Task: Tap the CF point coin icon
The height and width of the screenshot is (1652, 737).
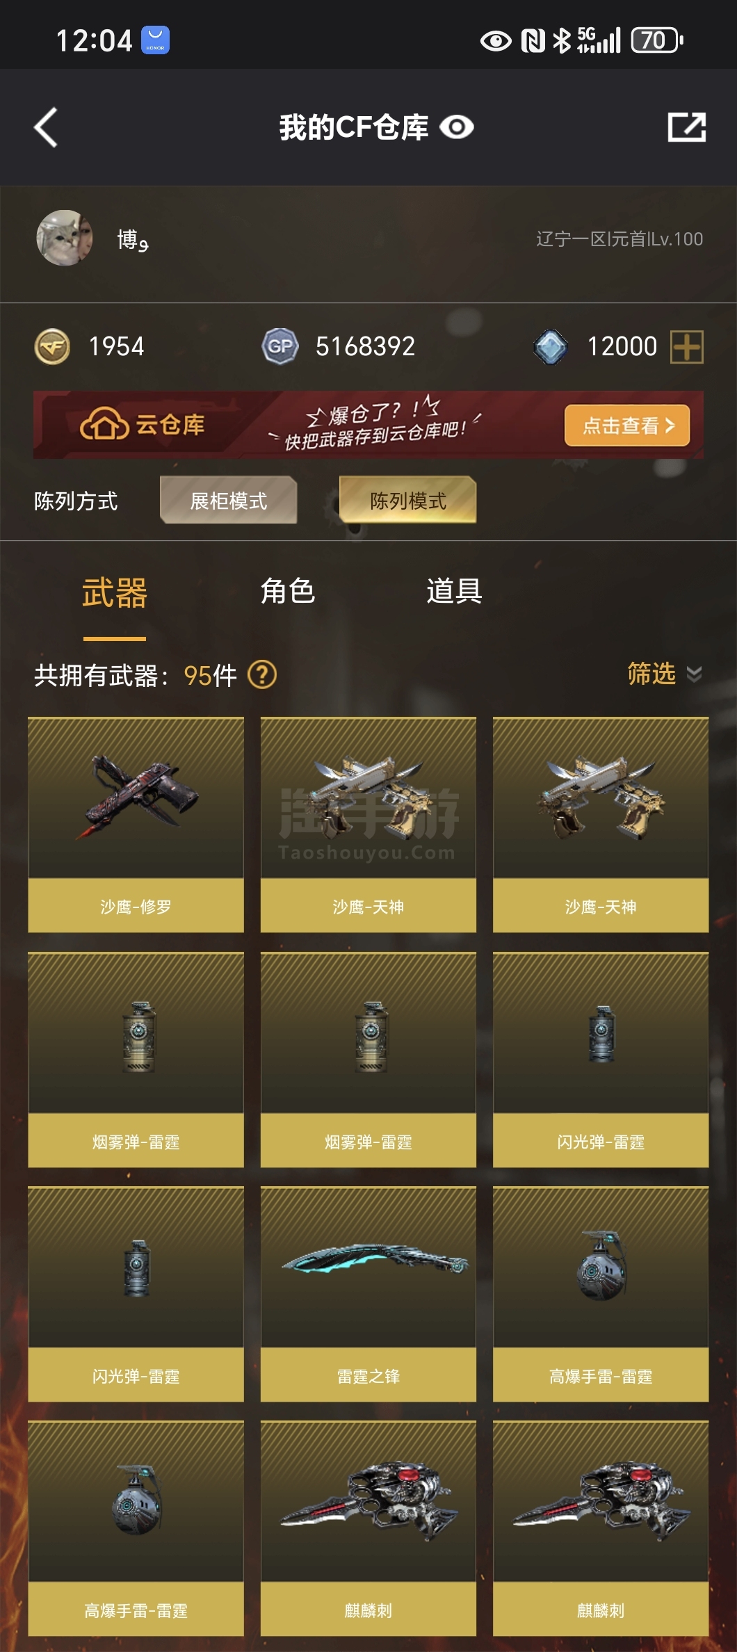Action: [52, 346]
